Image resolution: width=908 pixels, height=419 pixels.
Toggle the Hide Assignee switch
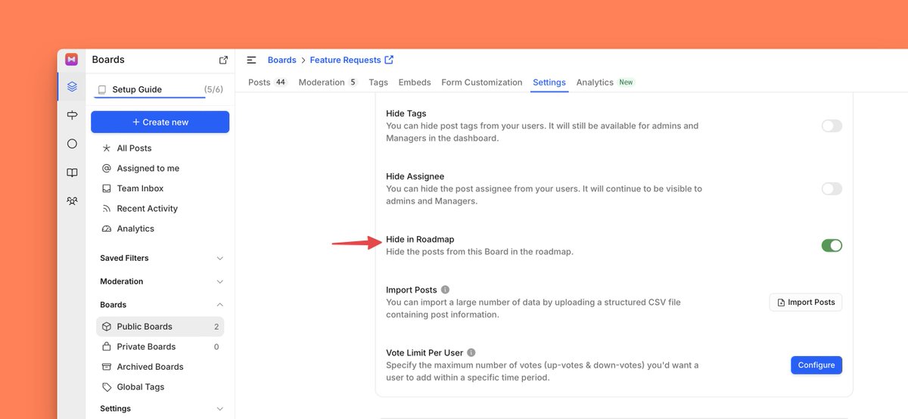click(832, 189)
